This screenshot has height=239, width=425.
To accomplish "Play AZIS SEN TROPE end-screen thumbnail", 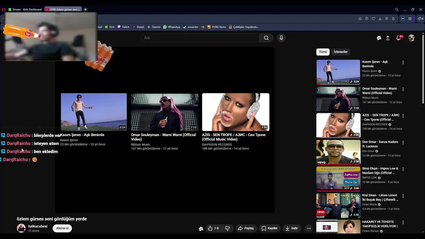I will tap(236, 112).
